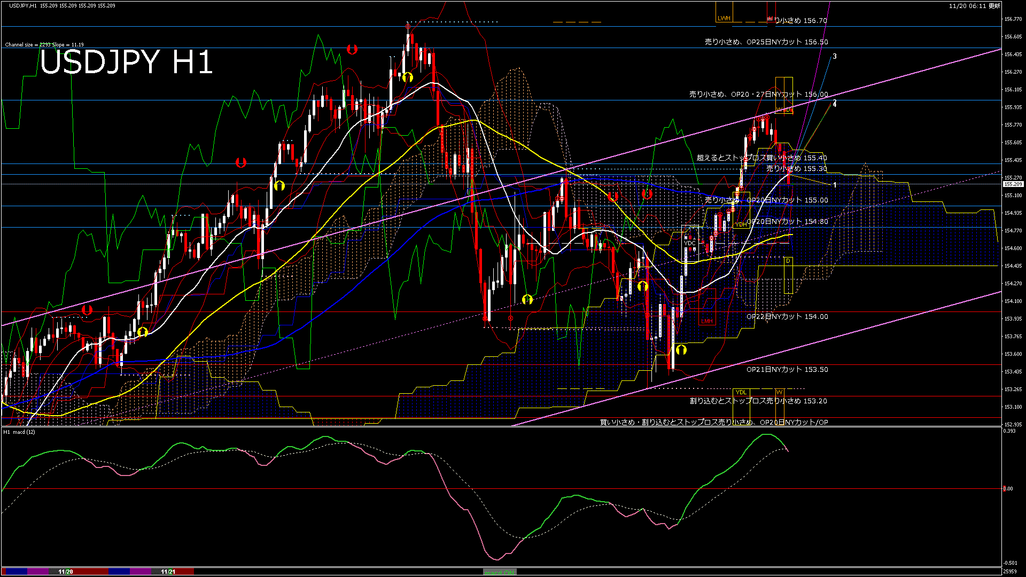Click the red LMH box label
The width and height of the screenshot is (1026, 577).
coord(706,321)
